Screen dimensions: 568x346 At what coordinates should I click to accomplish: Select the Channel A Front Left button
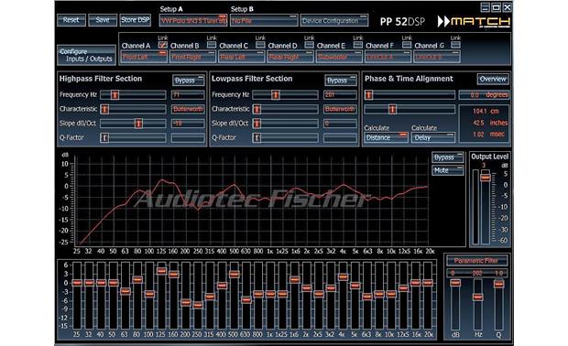tap(144, 57)
